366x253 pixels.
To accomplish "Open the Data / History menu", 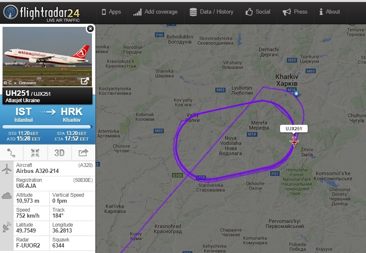I will [211, 12].
